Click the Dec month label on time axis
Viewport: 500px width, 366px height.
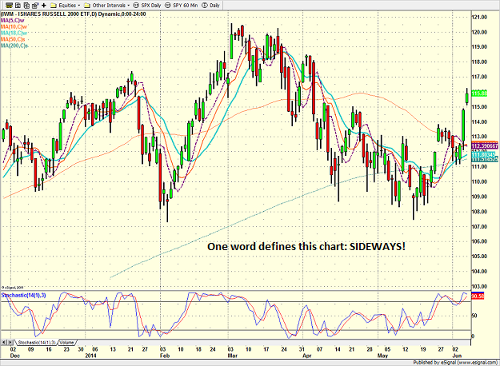[15, 356]
